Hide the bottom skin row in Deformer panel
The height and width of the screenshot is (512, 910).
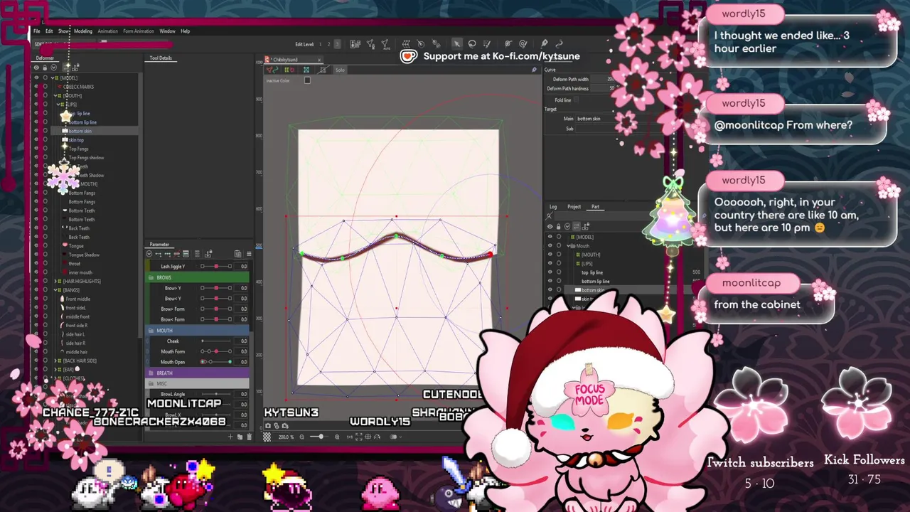[x=36, y=131]
